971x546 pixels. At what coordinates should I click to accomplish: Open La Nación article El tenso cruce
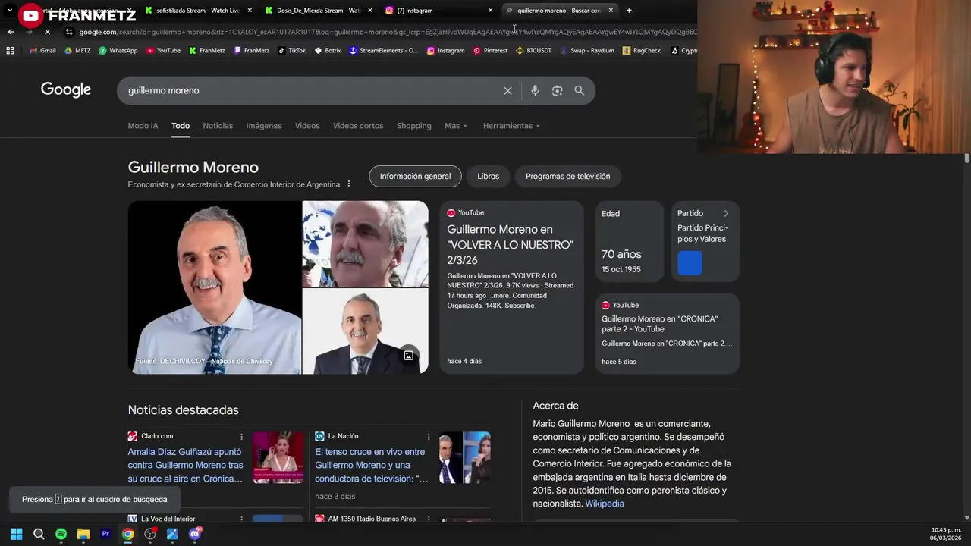pyautogui.click(x=371, y=465)
